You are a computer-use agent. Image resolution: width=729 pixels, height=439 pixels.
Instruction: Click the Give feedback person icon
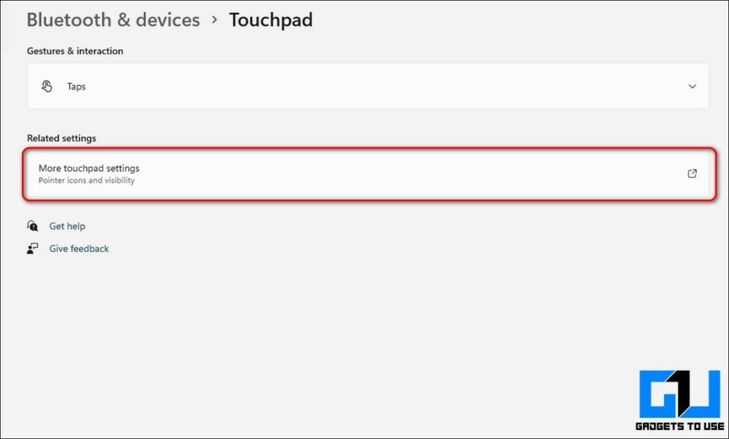click(x=32, y=248)
